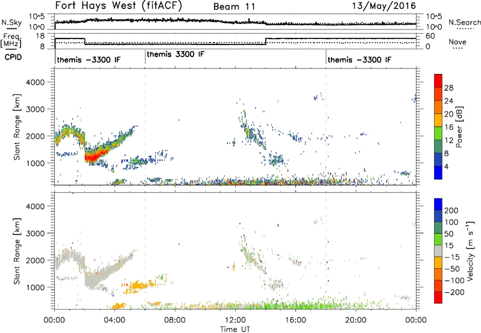This screenshot has width=481, height=333.
Task: Click the 'N.Sky' legend label
Action: [x=11, y=22]
